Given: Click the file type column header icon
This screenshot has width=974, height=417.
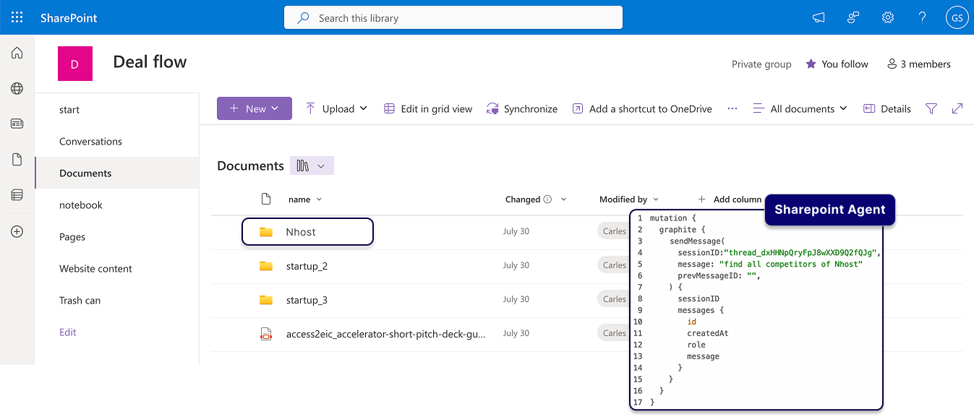Looking at the screenshot, I should tap(266, 199).
